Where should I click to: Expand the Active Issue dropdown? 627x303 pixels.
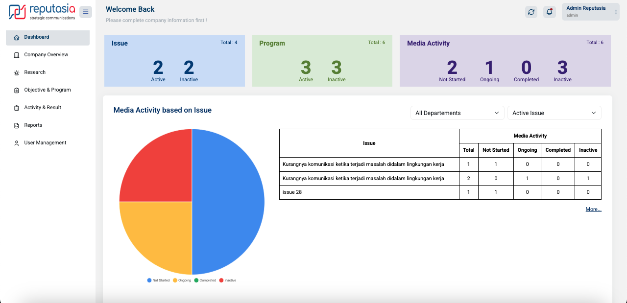(554, 113)
